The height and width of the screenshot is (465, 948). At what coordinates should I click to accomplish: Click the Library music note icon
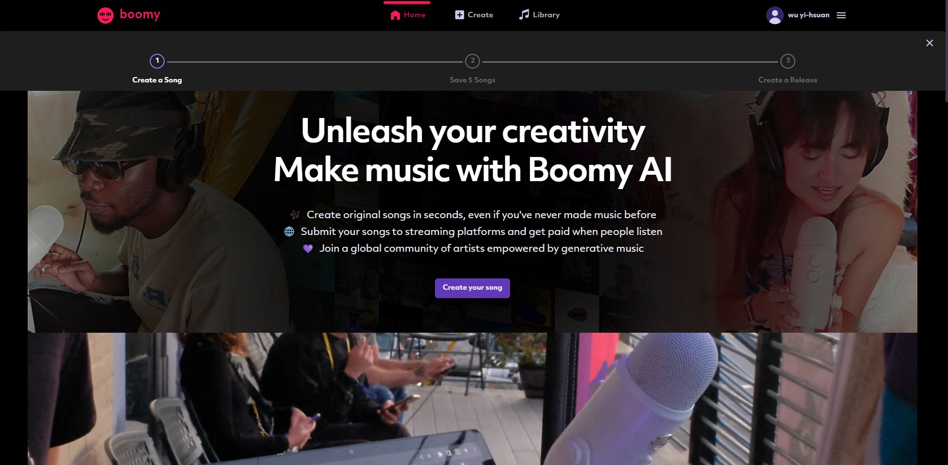click(524, 15)
